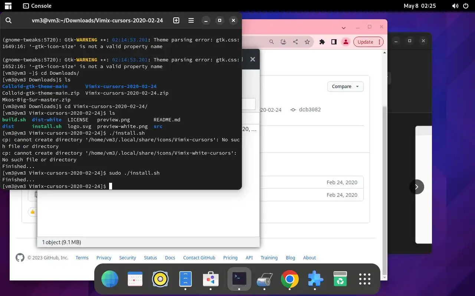
Task: Bookmark this page with the star
Action: tap(307, 42)
